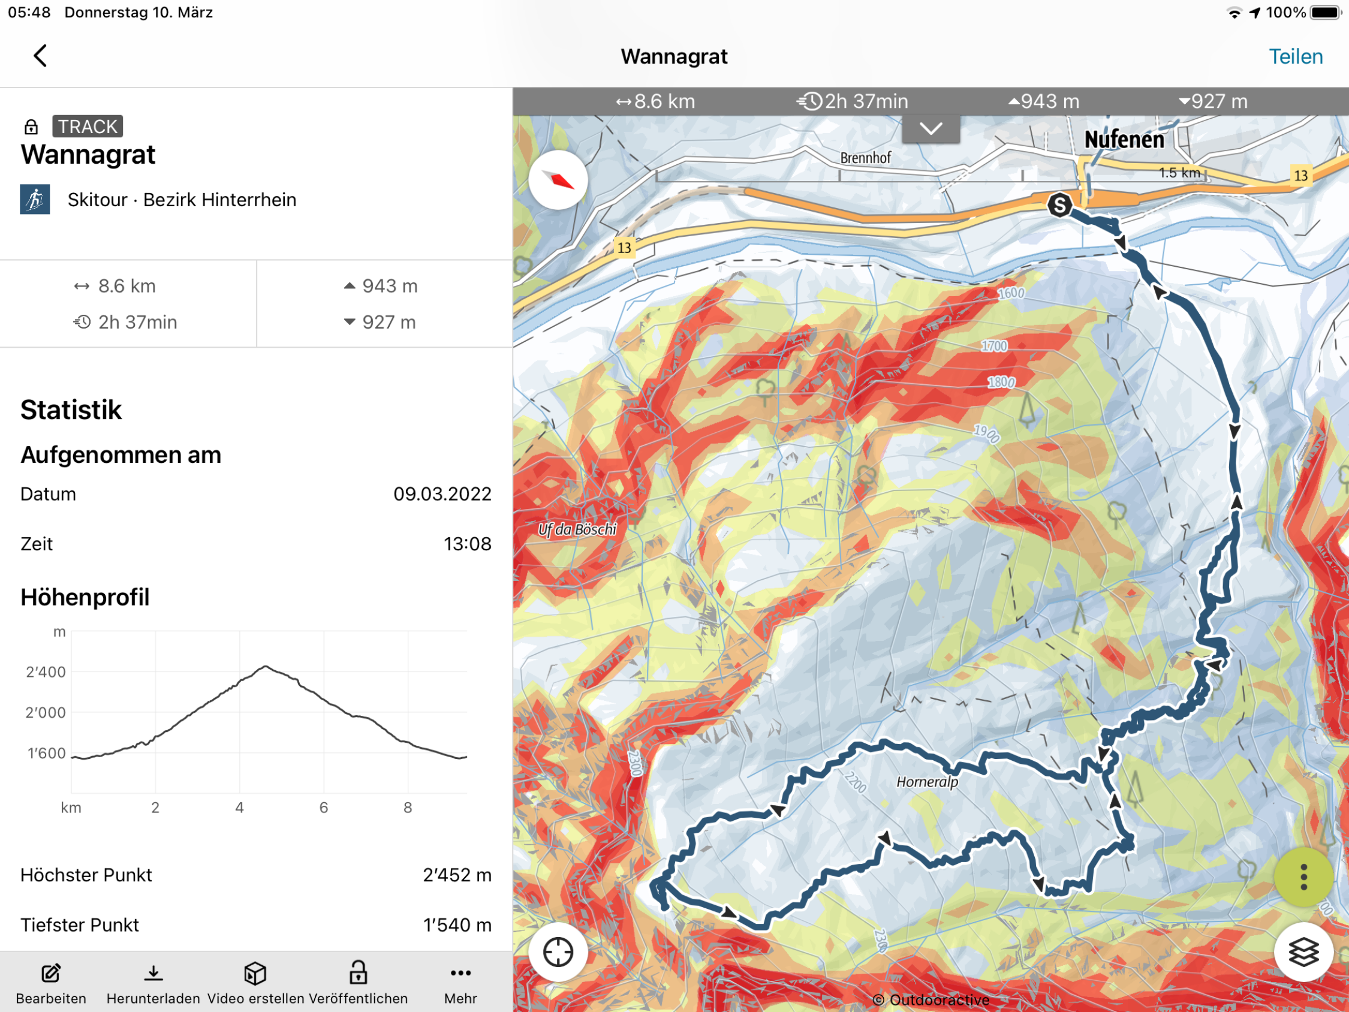Tap the Statistik section heading

click(71, 409)
